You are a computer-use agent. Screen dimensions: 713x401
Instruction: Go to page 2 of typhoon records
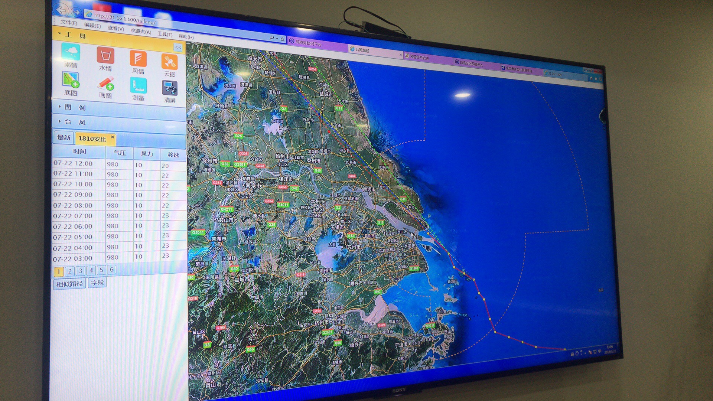[69, 271]
